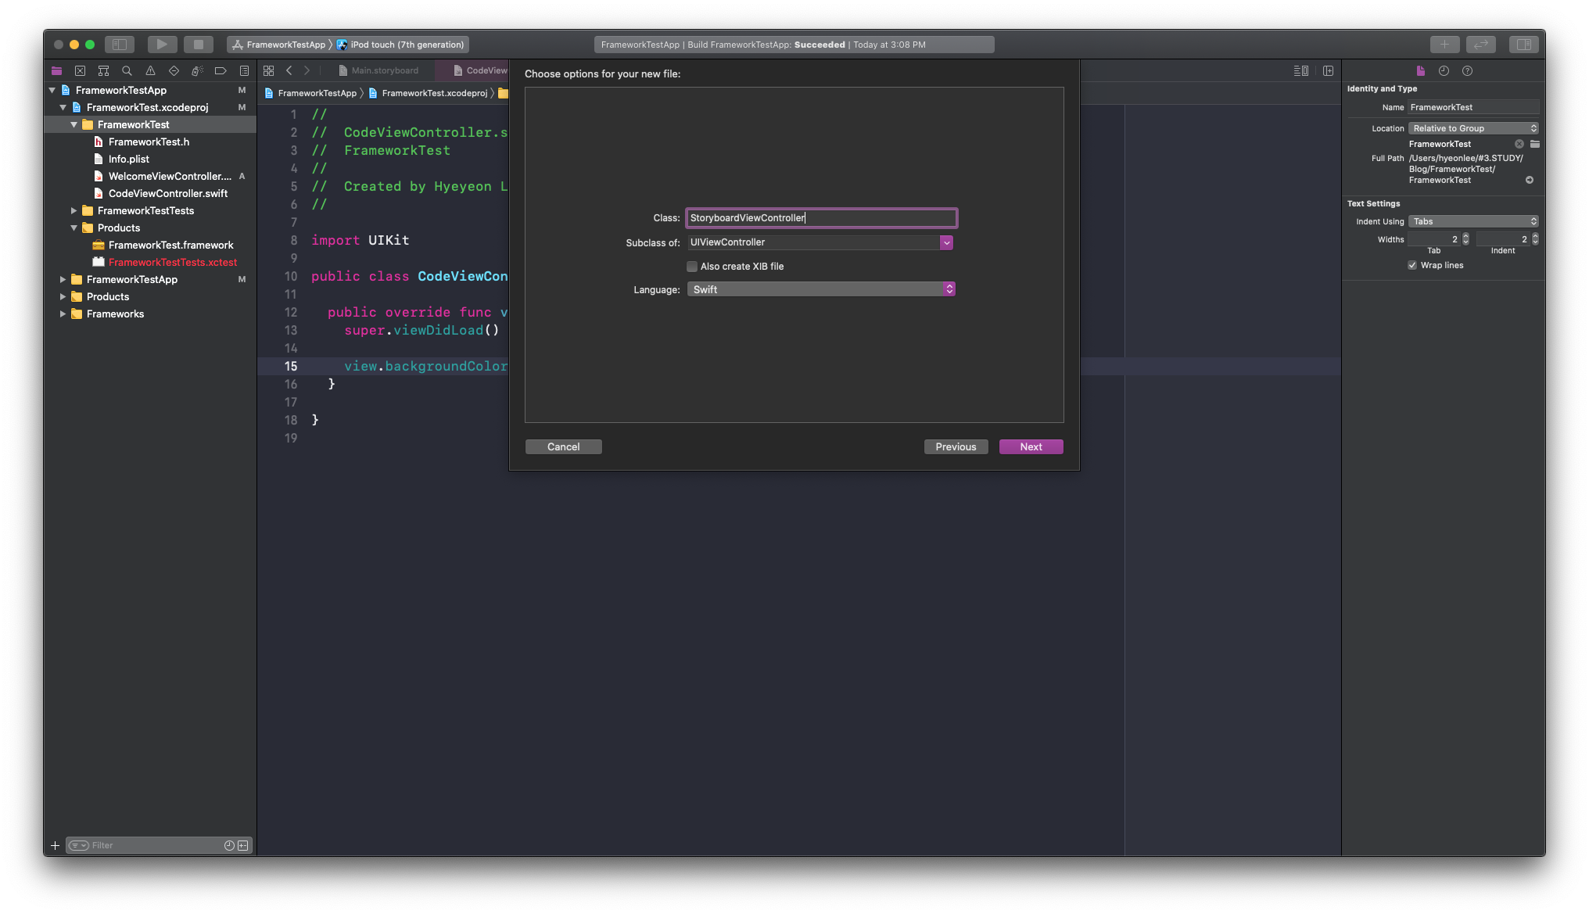Open the Find navigator search icon

coord(127,70)
